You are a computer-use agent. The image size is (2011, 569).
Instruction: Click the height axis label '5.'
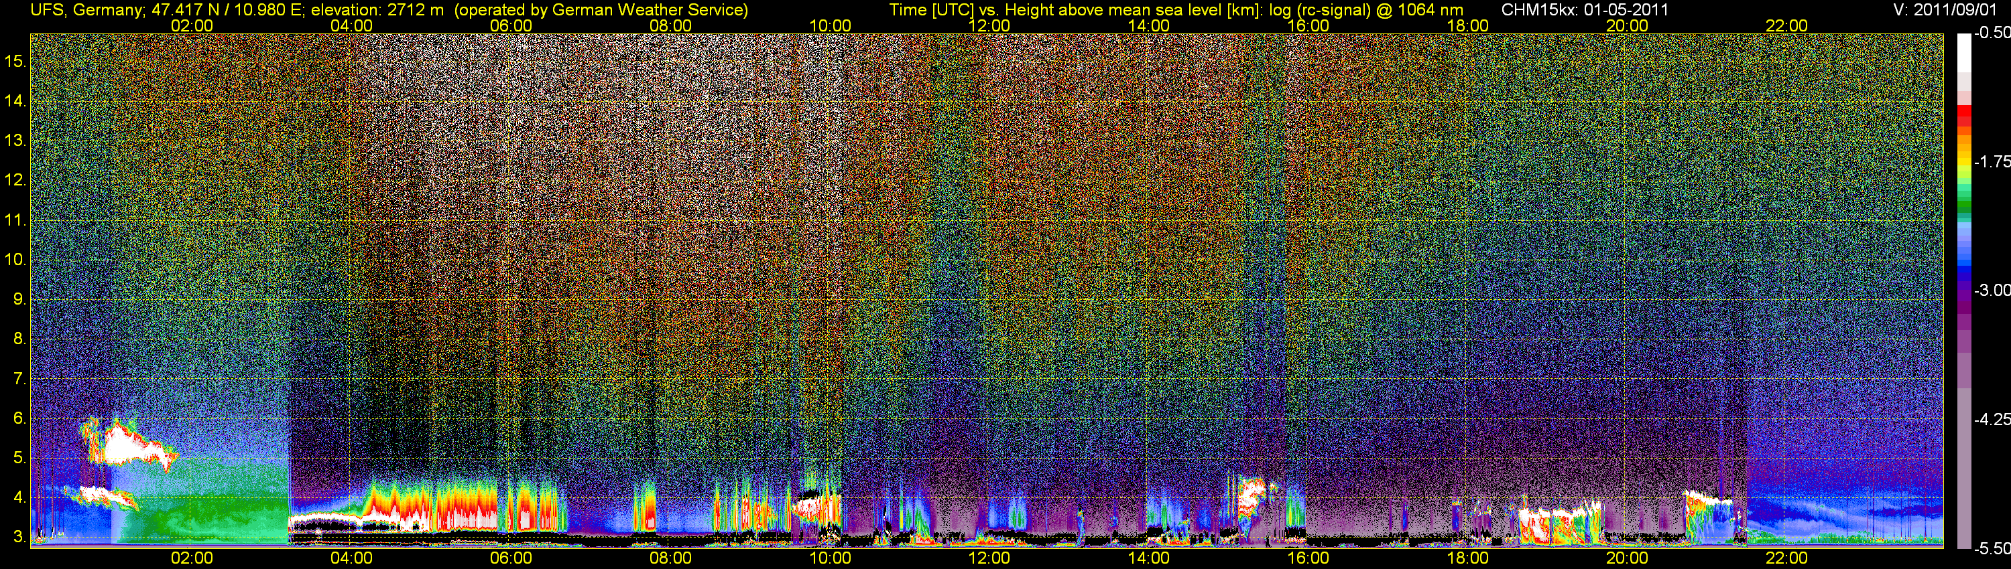point(19,459)
